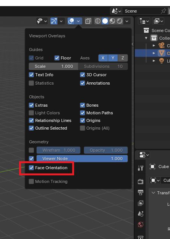Enable Light Colors checkbox
The image size is (170, 239).
coord(31,113)
